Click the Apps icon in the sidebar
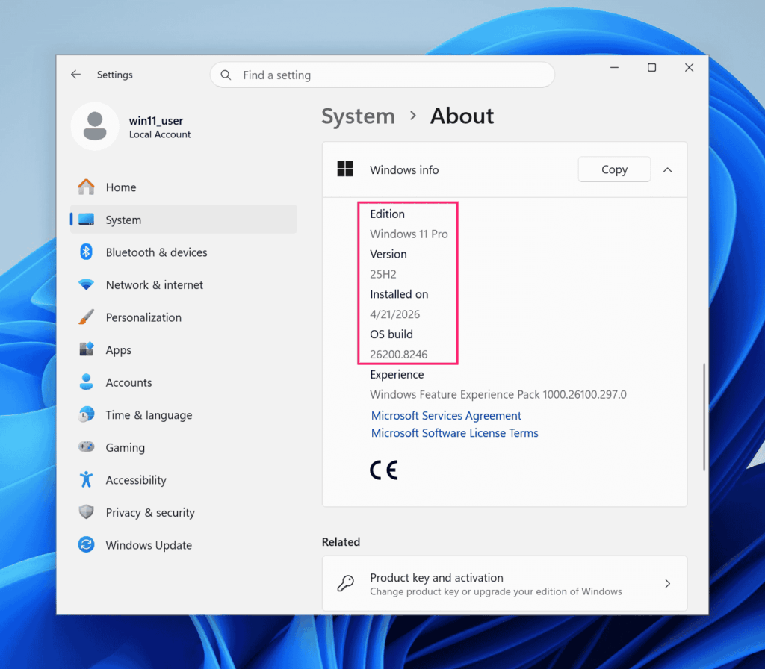Viewport: 765px width, 669px height. click(87, 349)
